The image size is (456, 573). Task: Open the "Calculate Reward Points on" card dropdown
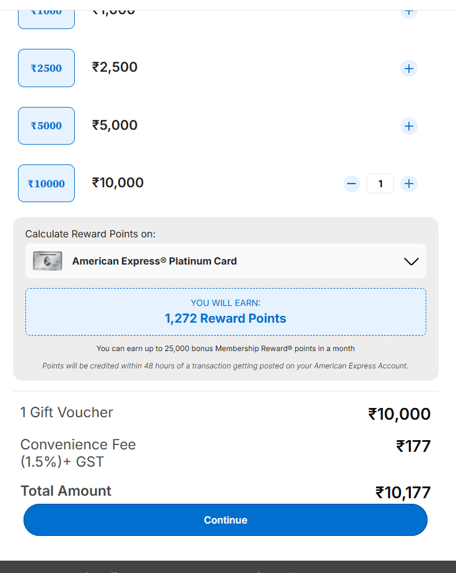pyautogui.click(x=225, y=261)
